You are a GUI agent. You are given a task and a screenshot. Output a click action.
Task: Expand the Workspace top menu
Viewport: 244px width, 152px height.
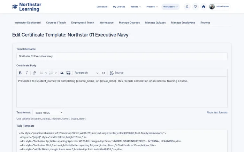[x=170, y=7]
